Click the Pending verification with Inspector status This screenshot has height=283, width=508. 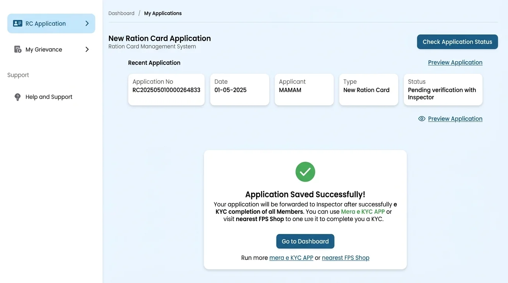442,94
